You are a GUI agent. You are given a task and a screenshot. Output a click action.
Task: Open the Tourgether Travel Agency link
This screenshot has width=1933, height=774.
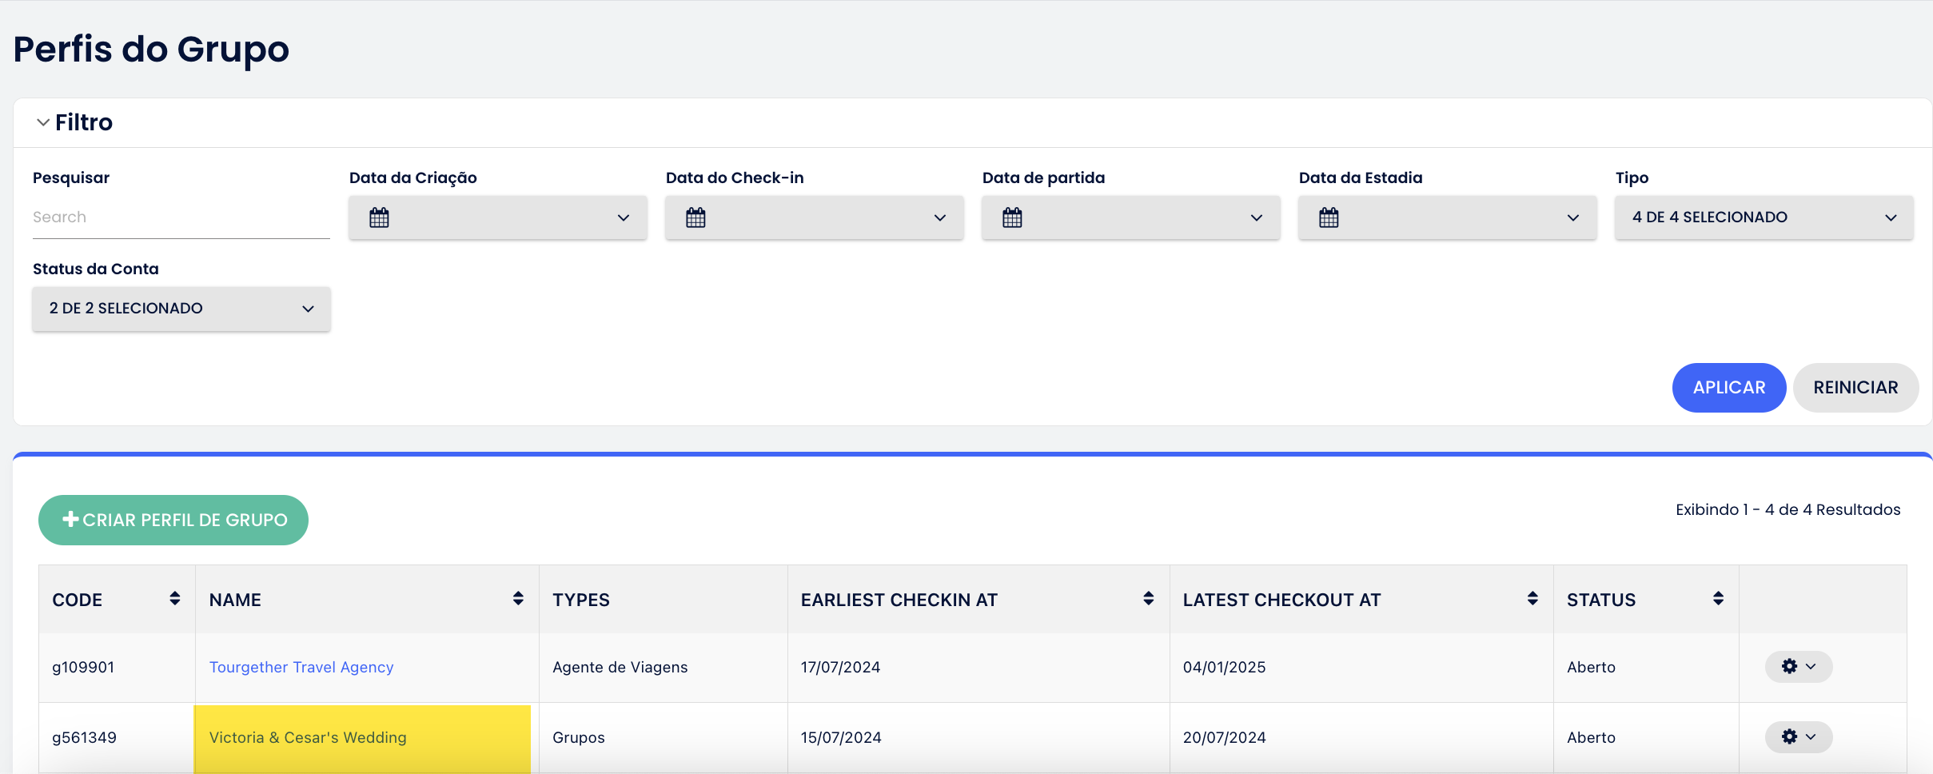(x=301, y=667)
